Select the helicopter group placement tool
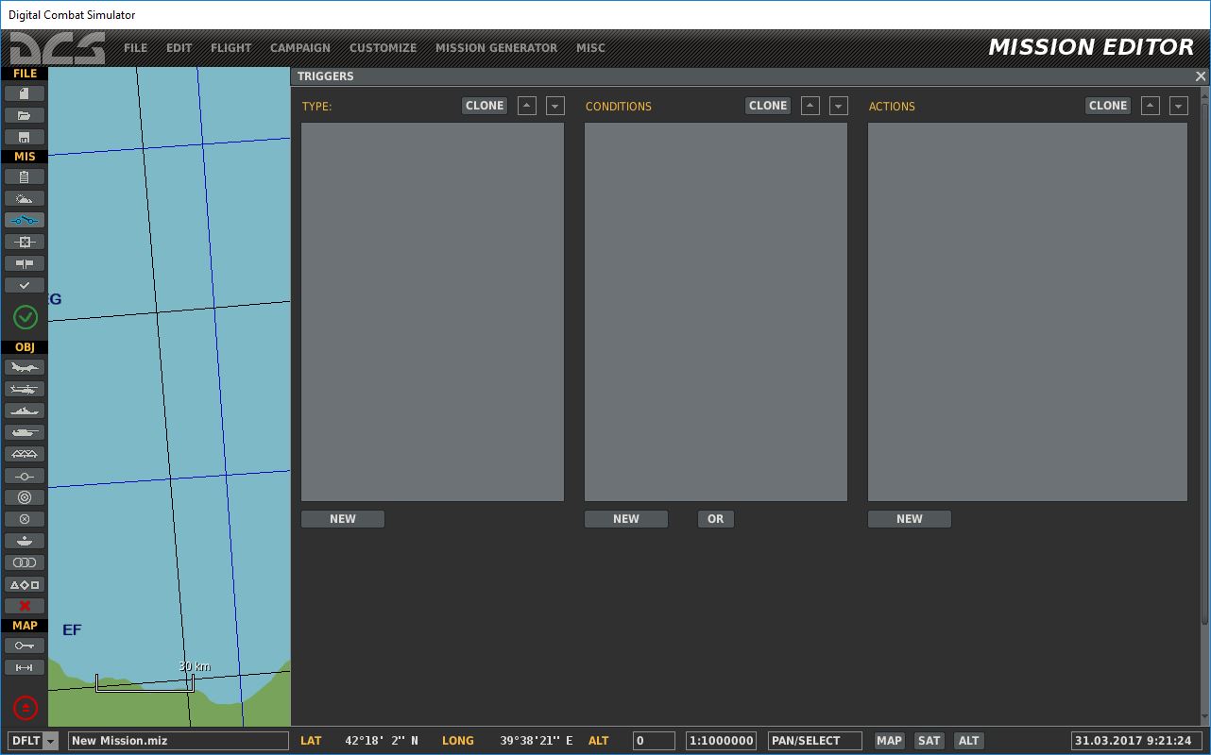1211x755 pixels. click(x=25, y=389)
